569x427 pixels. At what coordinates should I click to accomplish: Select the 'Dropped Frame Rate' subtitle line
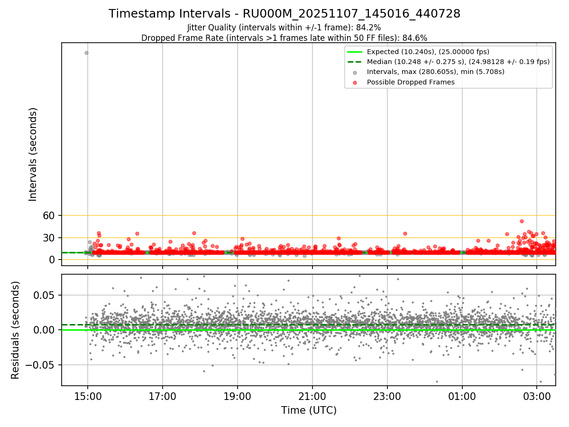[x=284, y=38]
